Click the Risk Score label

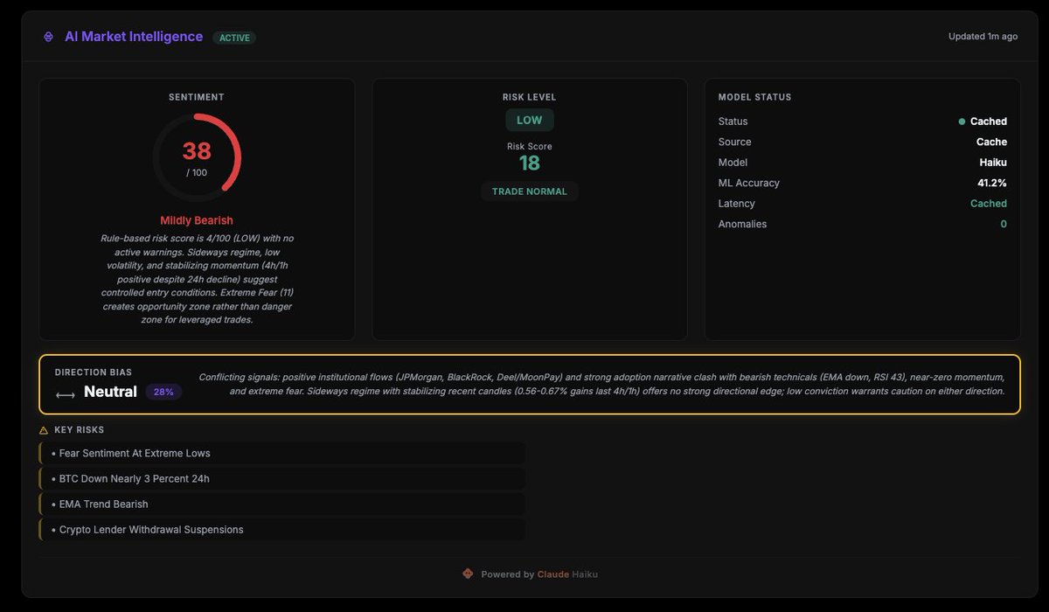(530, 146)
